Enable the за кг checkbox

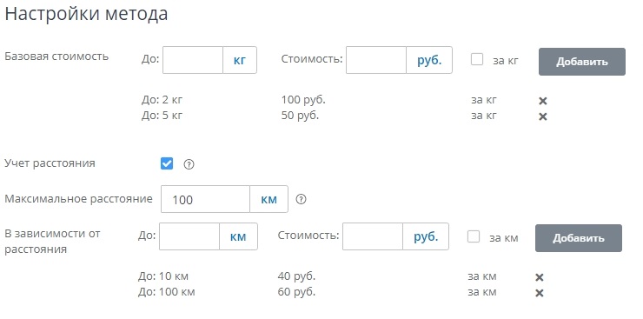477,60
